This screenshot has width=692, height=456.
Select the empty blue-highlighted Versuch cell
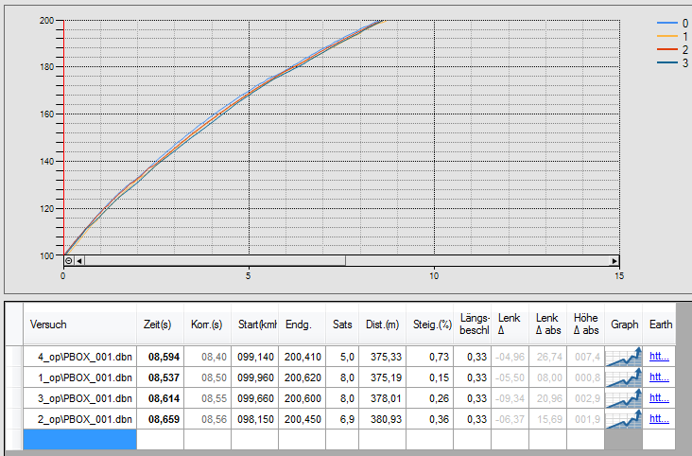79,439
